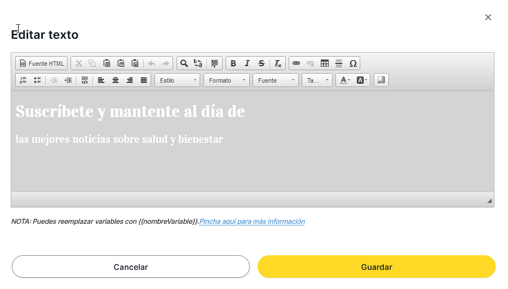Screen dimensions: 508x289
Task: Toggle bold formatting
Action: 233,64
